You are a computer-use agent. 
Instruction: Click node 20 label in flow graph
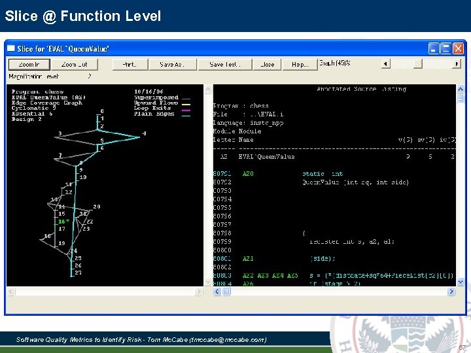[96, 207]
